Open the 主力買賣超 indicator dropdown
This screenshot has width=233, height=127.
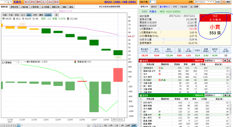(18, 63)
